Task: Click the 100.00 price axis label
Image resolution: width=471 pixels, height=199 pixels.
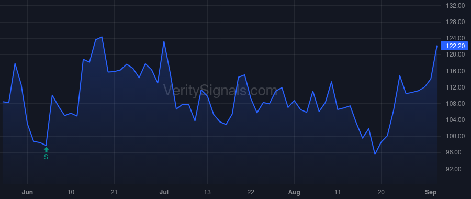Action: click(x=455, y=136)
